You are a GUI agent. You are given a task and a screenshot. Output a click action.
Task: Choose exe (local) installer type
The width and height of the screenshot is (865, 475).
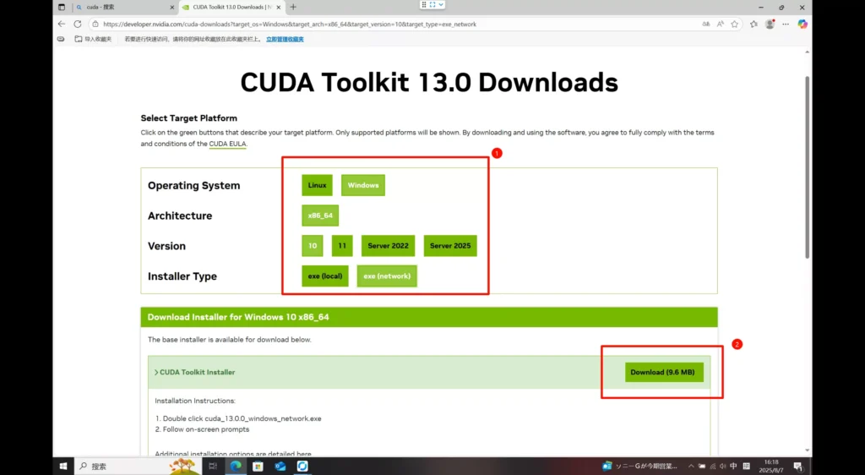pyautogui.click(x=325, y=276)
